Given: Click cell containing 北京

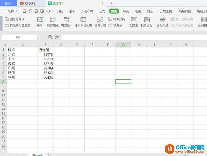Looking at the screenshot, I should click(23, 54).
